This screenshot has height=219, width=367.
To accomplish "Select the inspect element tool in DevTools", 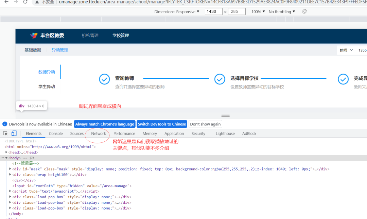I will 5,133.
